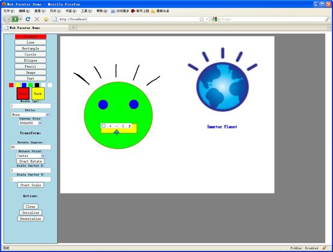This screenshot has height=252, width=333.
Task: Pick the red palette swatch
Action: tap(11, 85)
